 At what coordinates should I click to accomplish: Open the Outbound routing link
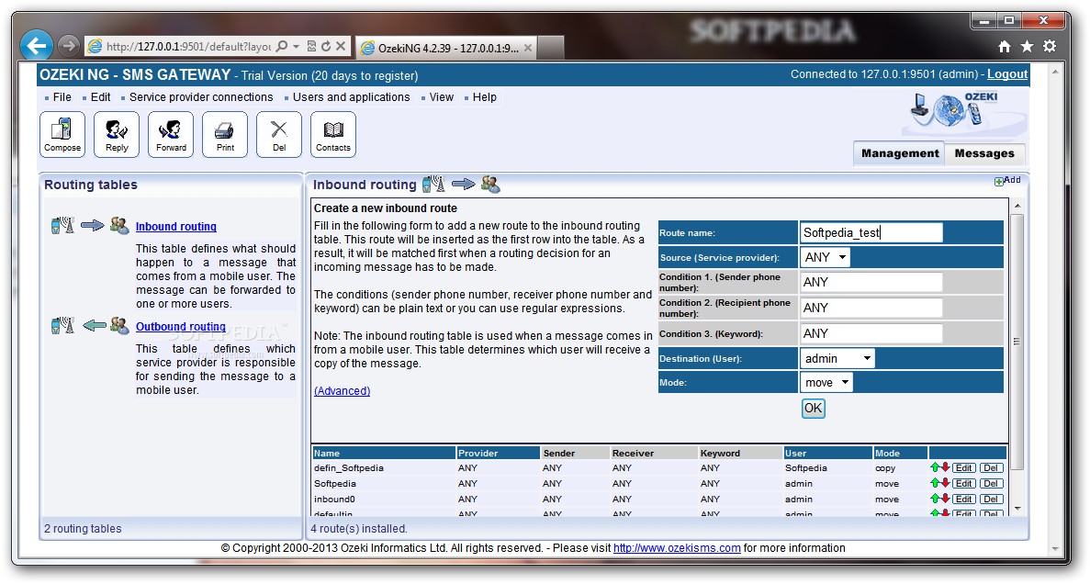click(x=181, y=327)
